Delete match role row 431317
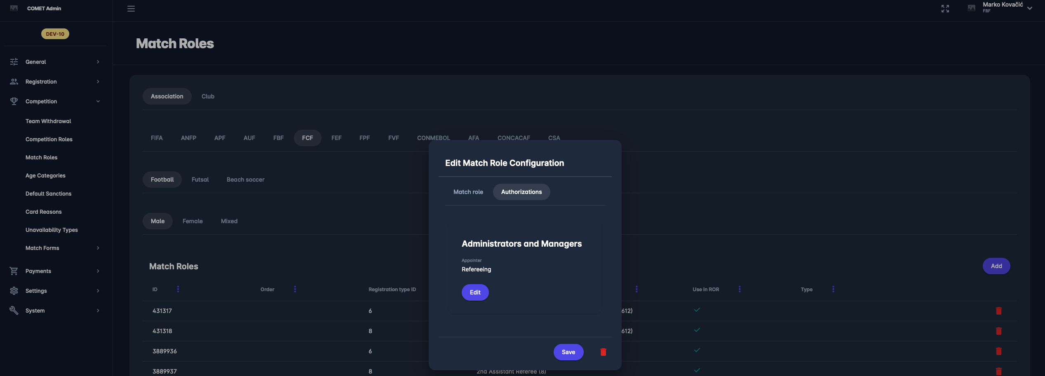Viewport: 1045px width, 376px height. pos(999,311)
